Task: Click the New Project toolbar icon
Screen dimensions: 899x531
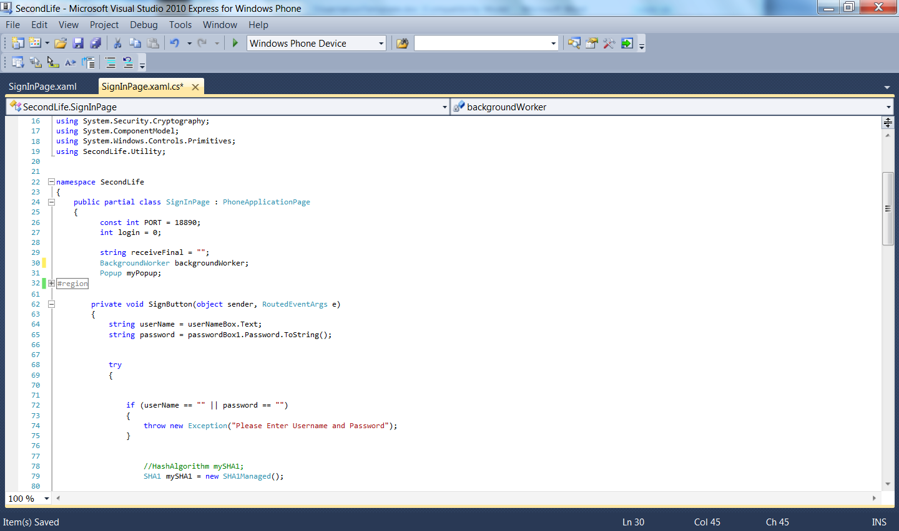Action: click(x=18, y=43)
